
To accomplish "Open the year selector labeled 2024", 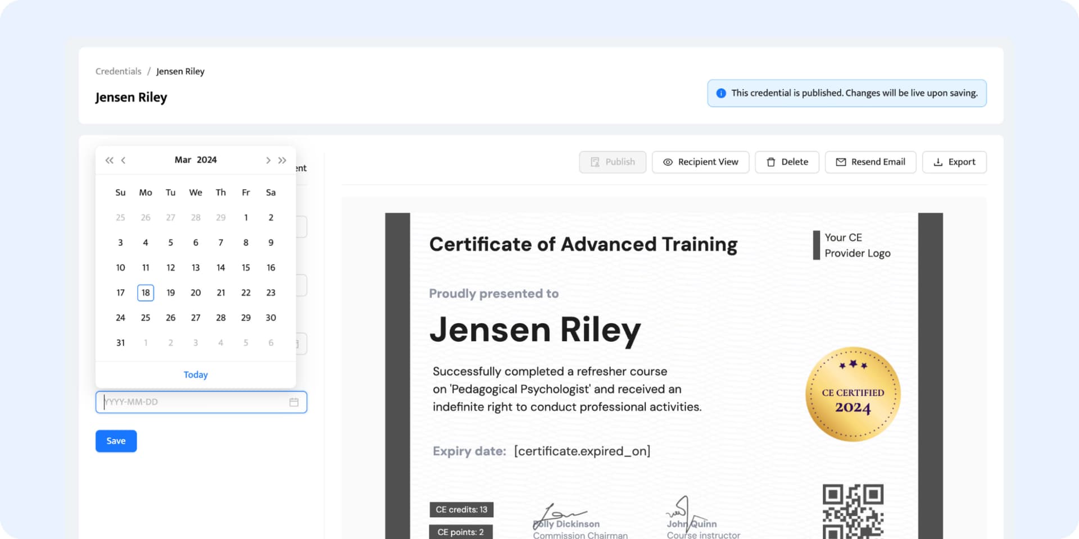I will coord(207,160).
